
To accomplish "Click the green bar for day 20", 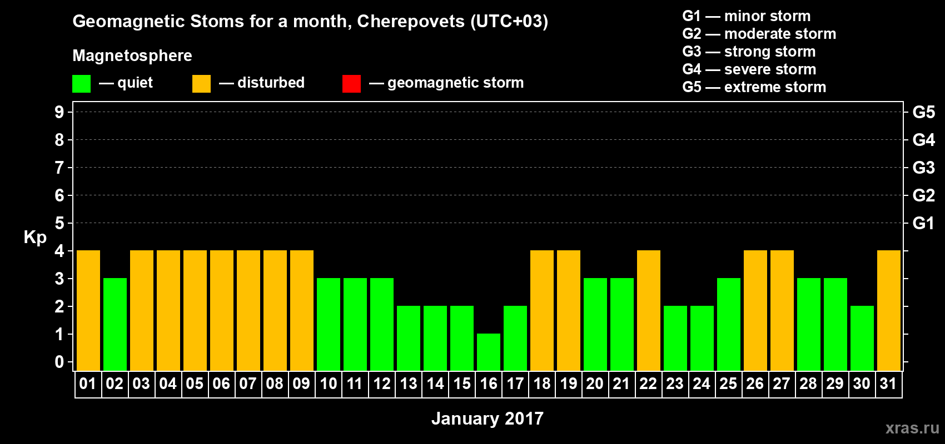I will pyautogui.click(x=595, y=324).
